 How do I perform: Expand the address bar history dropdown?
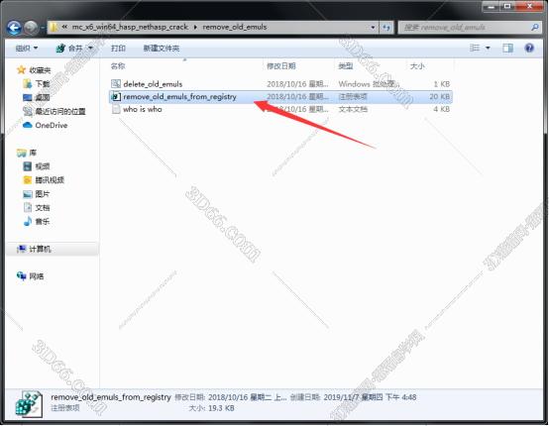pos(373,28)
